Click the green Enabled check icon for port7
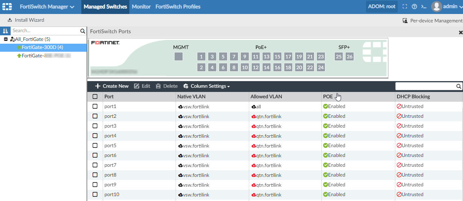 pos(326,165)
